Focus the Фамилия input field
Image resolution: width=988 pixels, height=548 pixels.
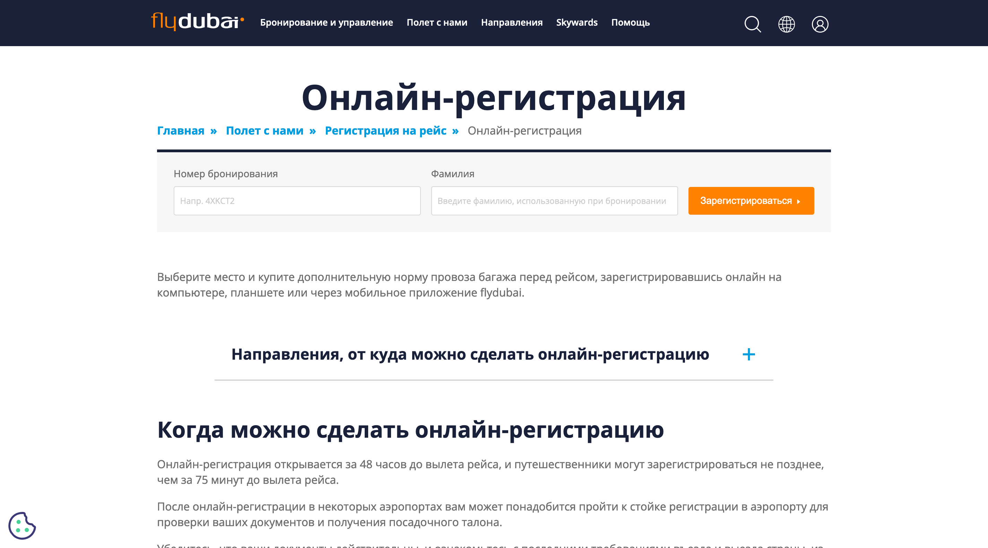pos(554,201)
